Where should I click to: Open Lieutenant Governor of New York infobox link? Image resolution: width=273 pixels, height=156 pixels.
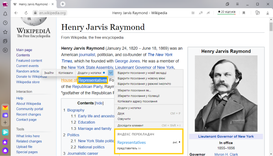click(226, 136)
